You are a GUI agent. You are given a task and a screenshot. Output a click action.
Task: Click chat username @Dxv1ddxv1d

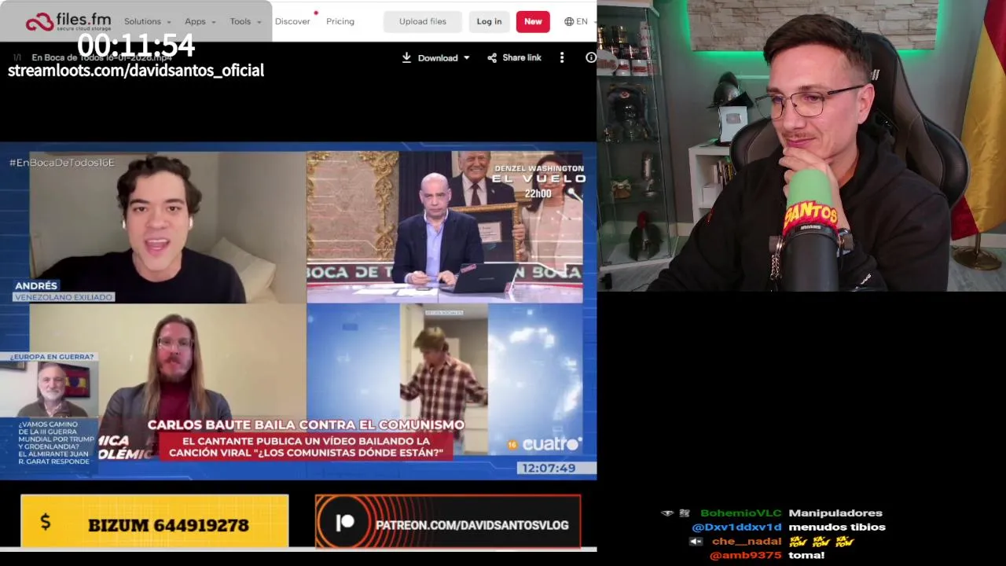pyautogui.click(x=737, y=527)
